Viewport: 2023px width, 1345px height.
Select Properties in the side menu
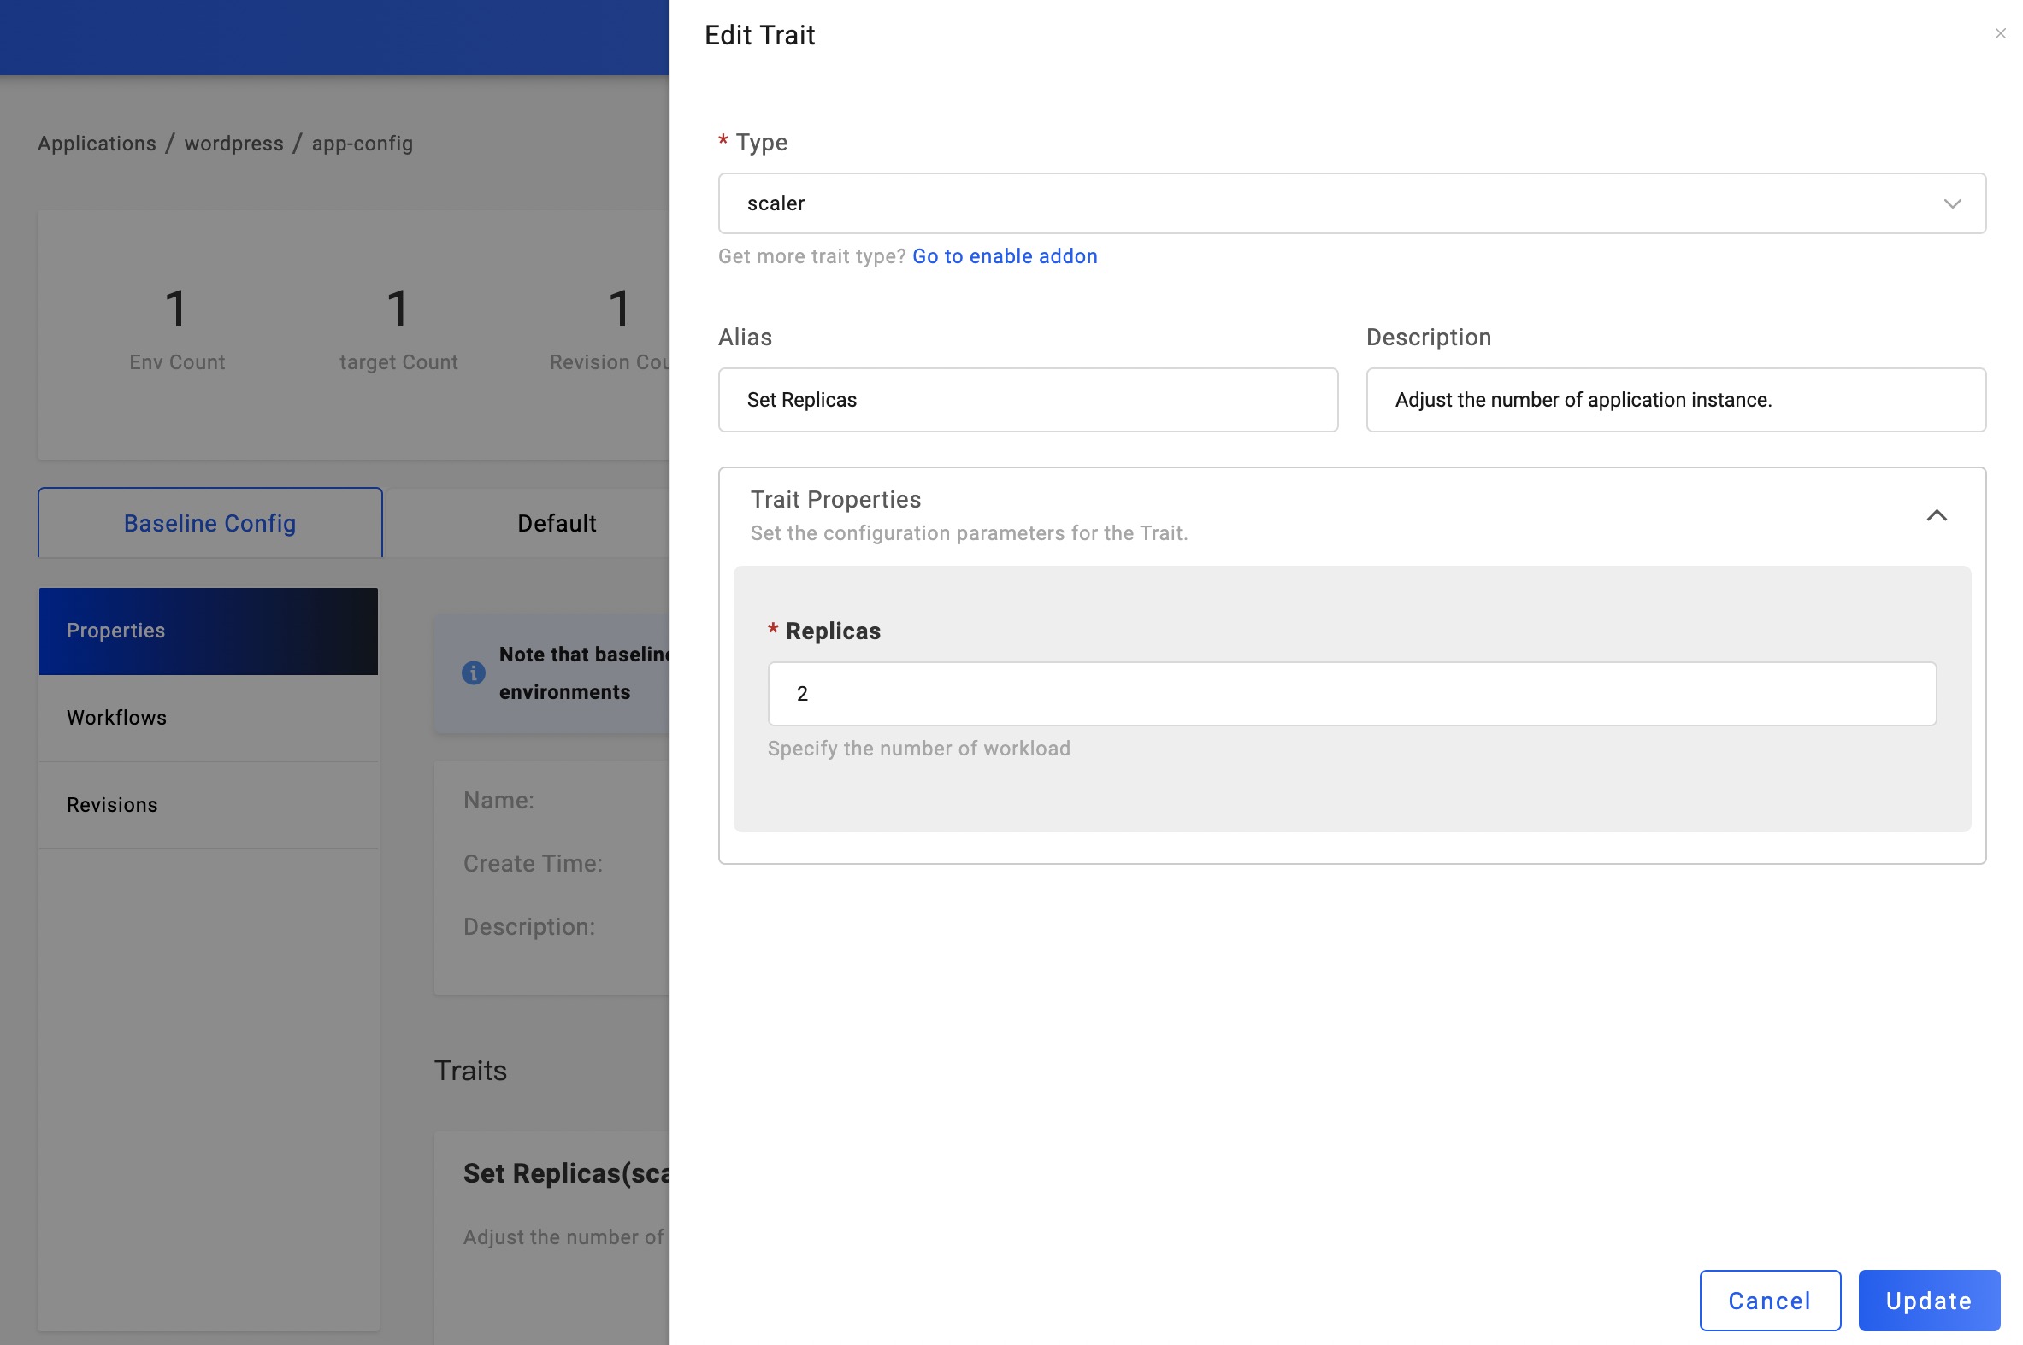(208, 631)
